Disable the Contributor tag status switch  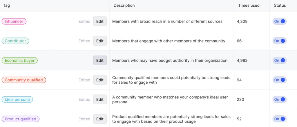pos(279,41)
